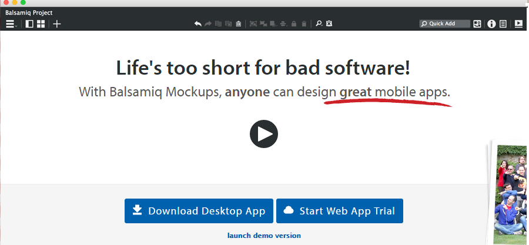The height and width of the screenshot is (245, 529).
Task: Toggle the UI Library icon
Action: 477,24
